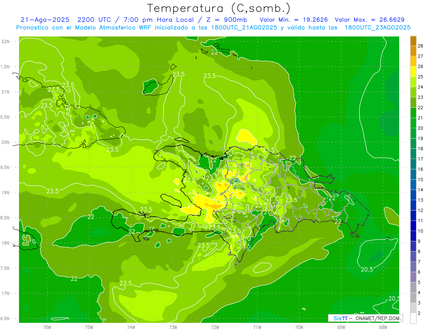
Task: Click the '19N' latitude axis label
Action: (x=5, y=193)
